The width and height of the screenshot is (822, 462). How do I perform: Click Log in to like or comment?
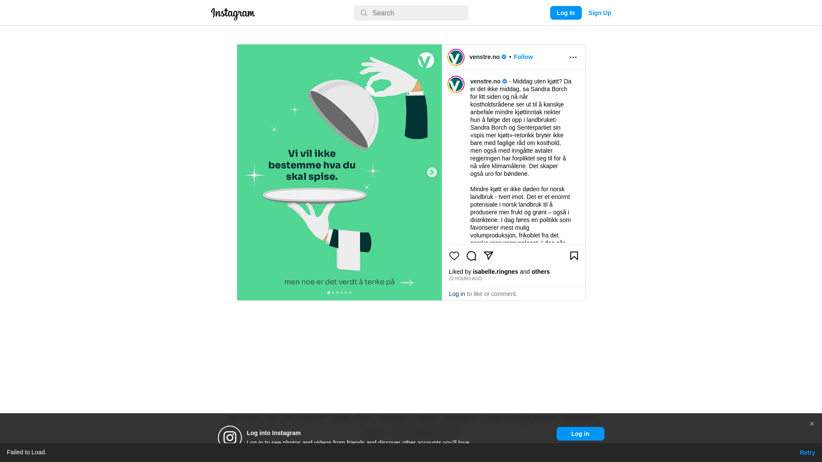pyautogui.click(x=457, y=294)
